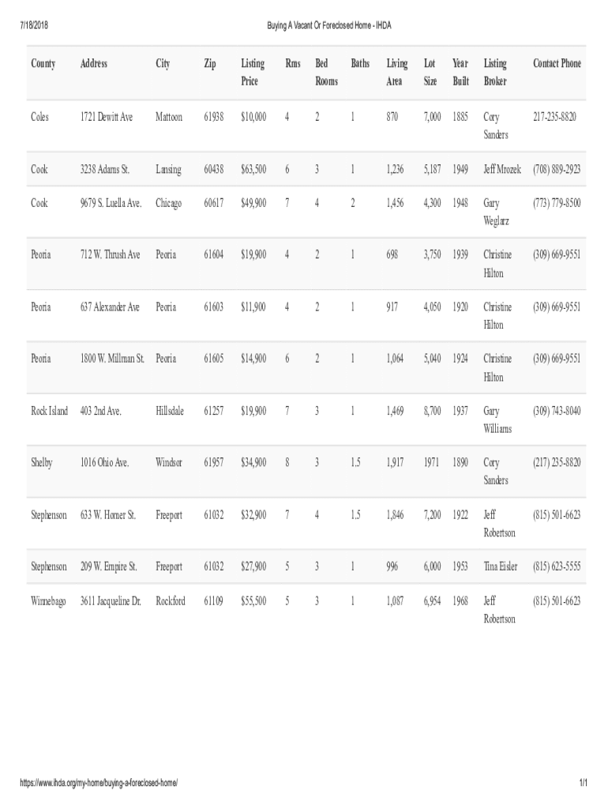Click the Living Area column header

click(x=396, y=72)
